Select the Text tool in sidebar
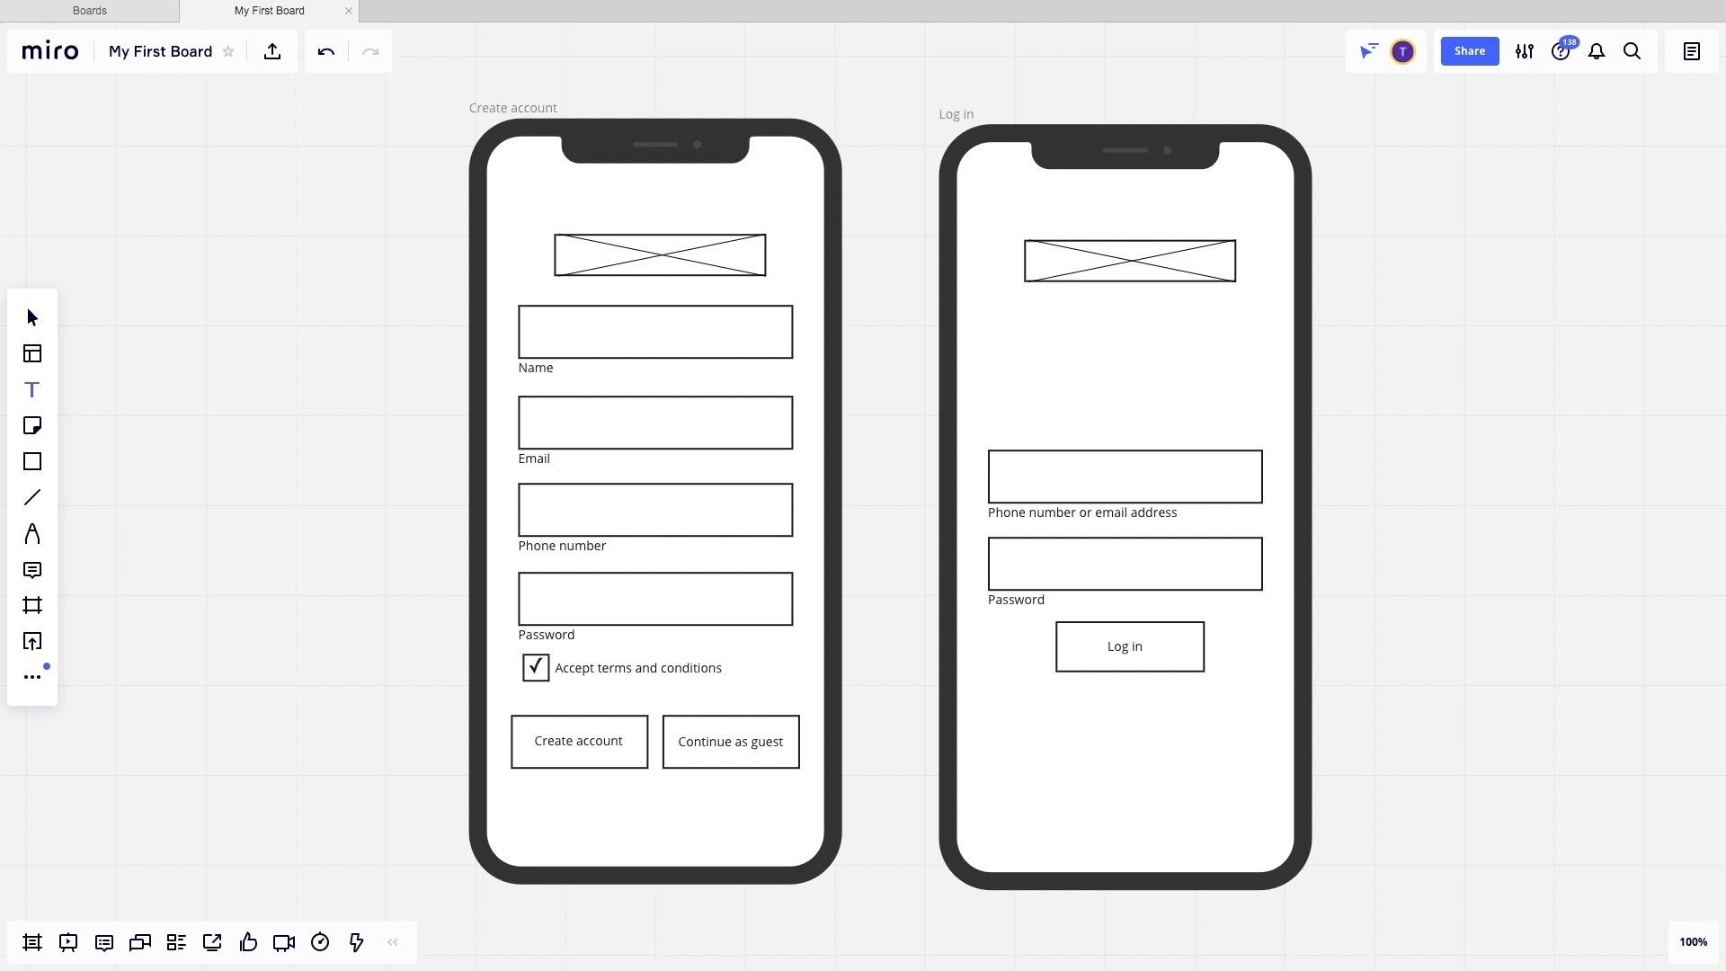 [32, 389]
